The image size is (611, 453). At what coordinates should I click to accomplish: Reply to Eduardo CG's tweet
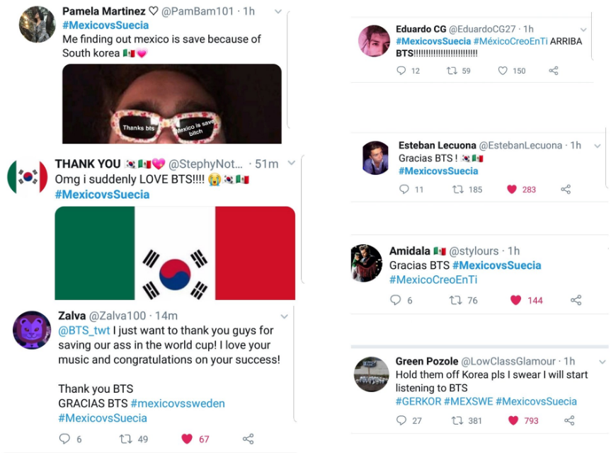point(401,71)
